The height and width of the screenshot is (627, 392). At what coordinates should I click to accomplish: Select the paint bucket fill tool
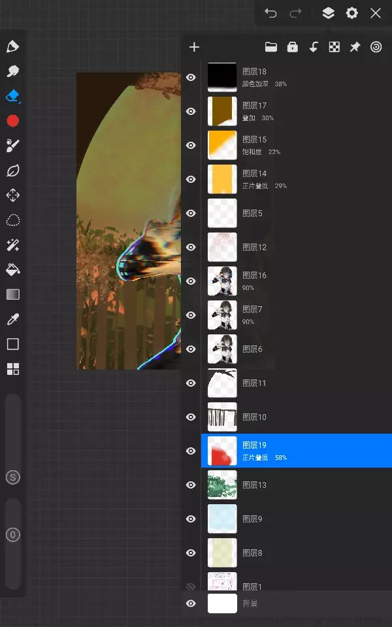pyautogui.click(x=13, y=270)
